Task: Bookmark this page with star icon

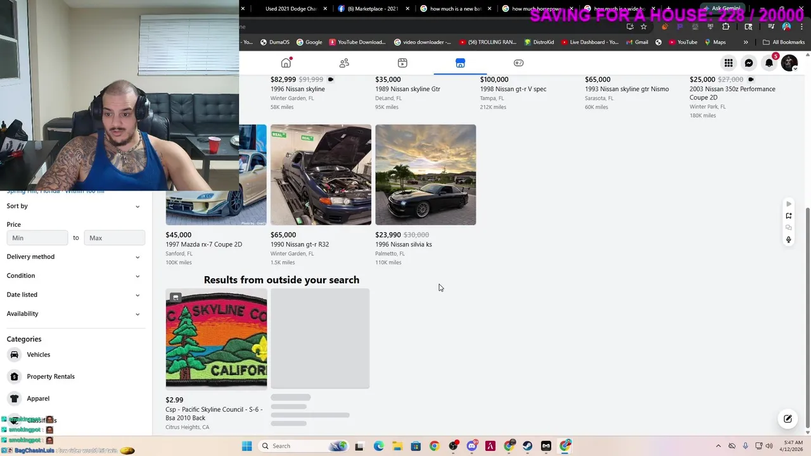Action: pos(644,27)
